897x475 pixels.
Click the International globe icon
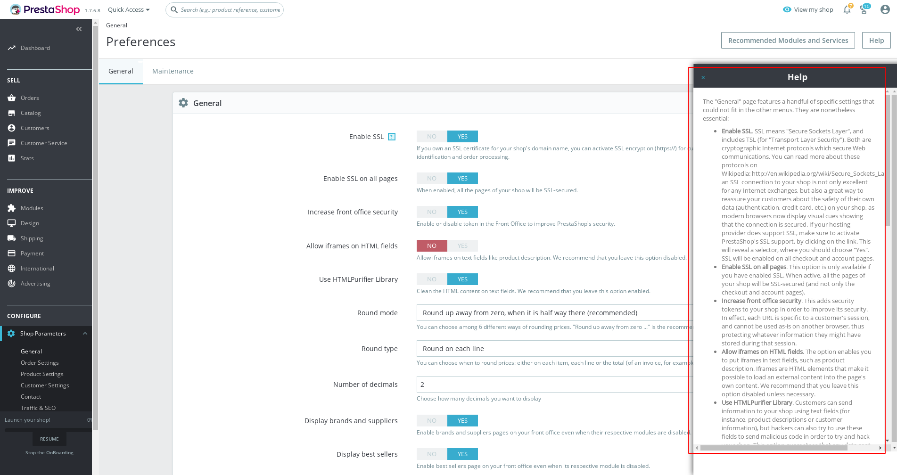coord(11,269)
